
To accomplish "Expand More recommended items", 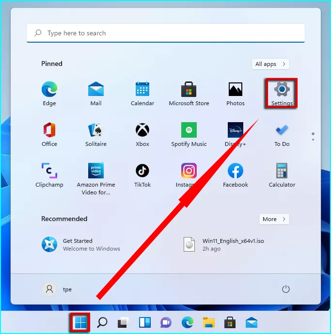I will click(x=274, y=219).
